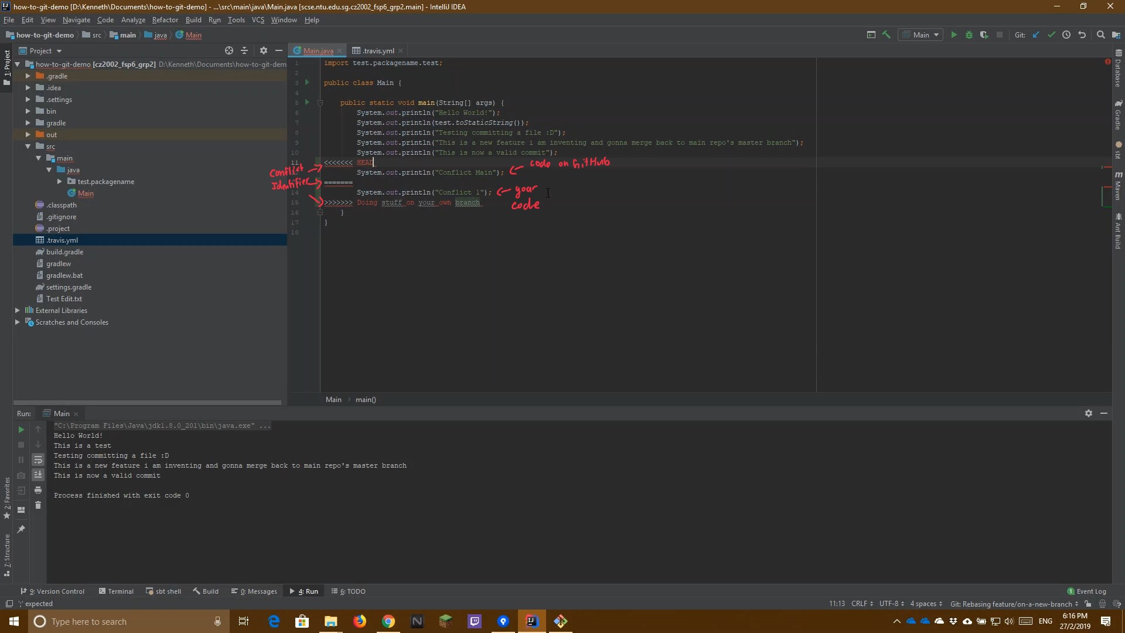Toggle soft-wrap in the Run console
This screenshot has height=633, width=1125.
pos(38,460)
